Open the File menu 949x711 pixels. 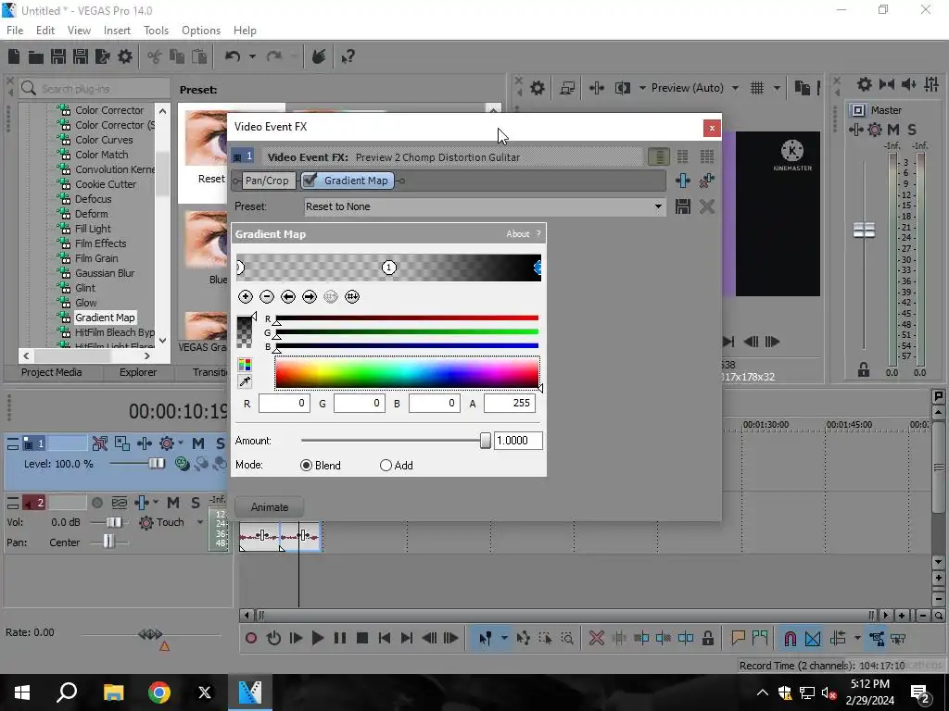(x=15, y=31)
